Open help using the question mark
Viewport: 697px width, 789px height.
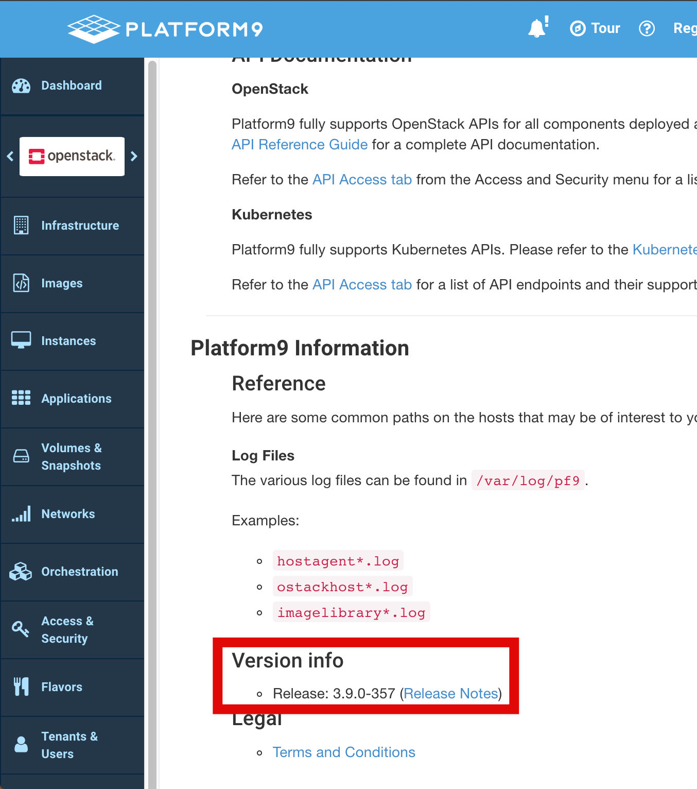coord(647,28)
